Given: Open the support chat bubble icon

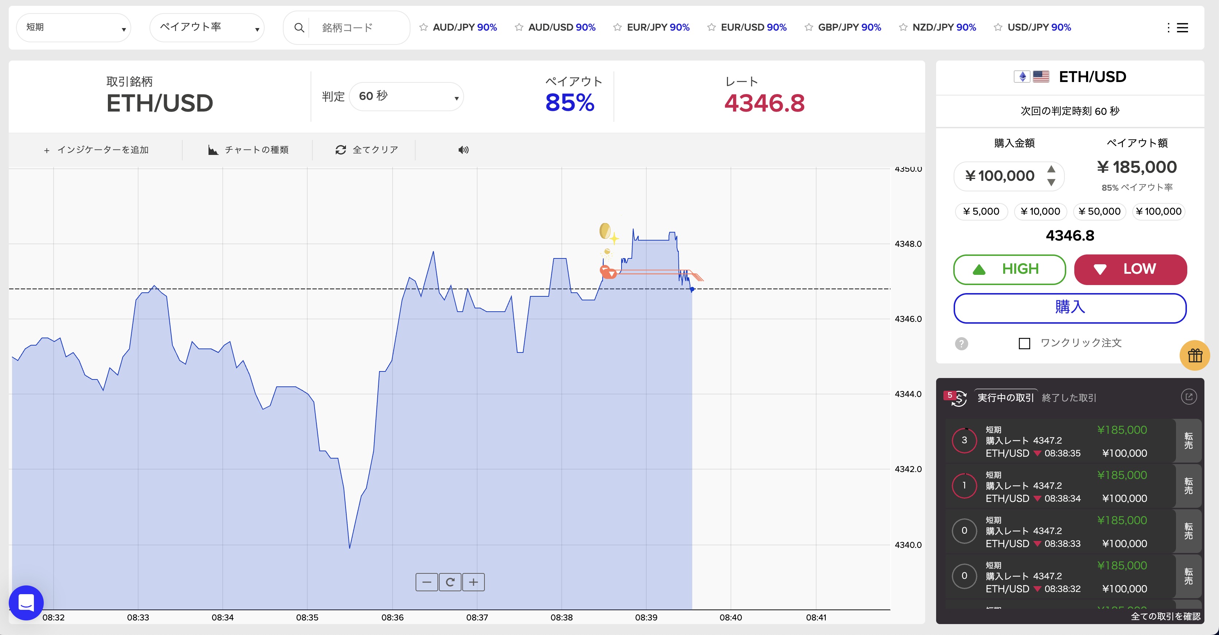Looking at the screenshot, I should tap(26, 603).
